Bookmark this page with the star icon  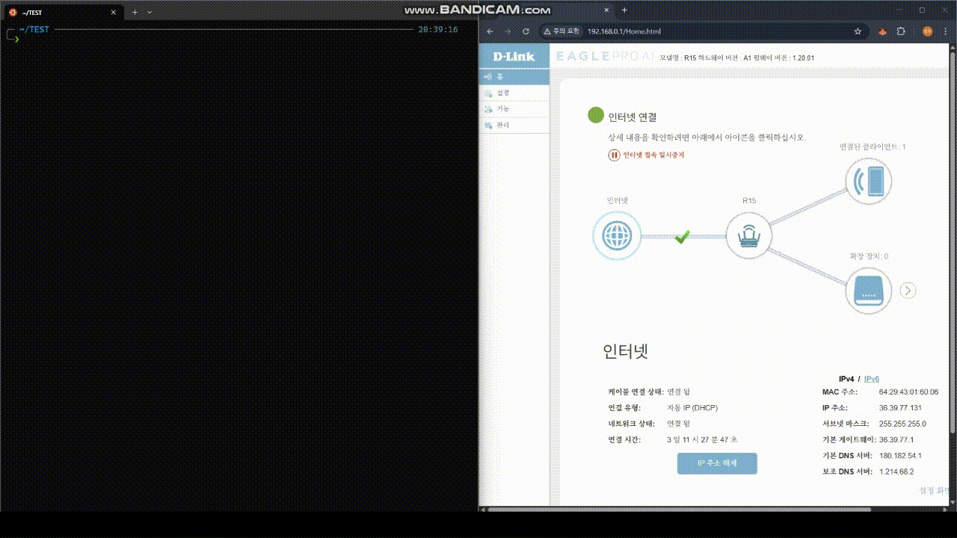point(858,31)
